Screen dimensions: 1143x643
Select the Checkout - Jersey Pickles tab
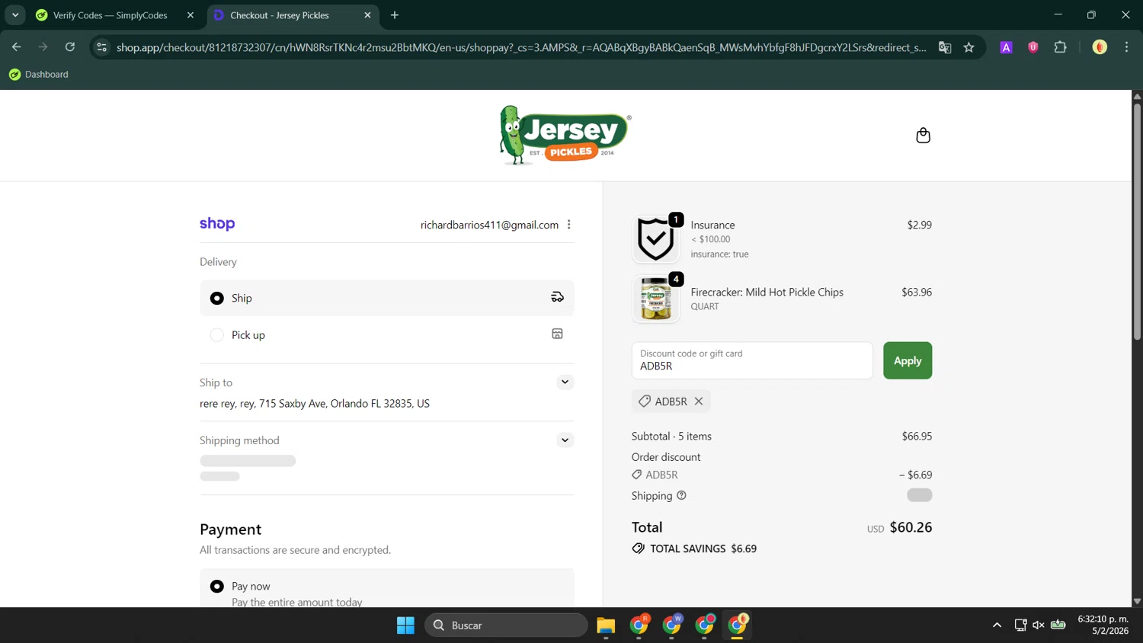tap(280, 15)
